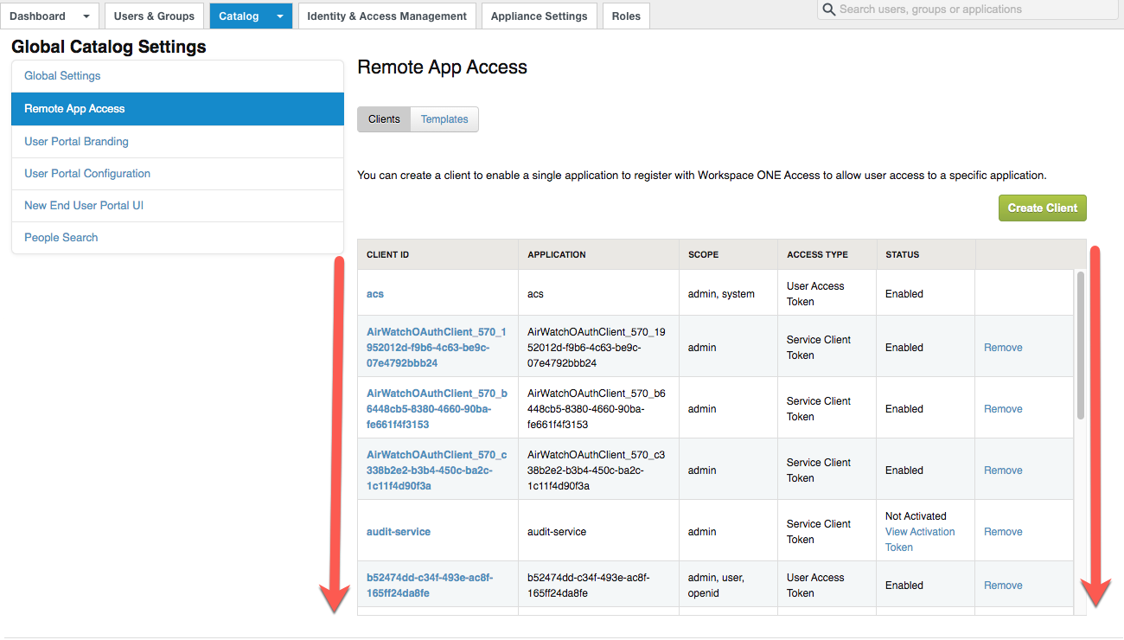Select the Clients tab
The image size is (1124, 640).
(x=384, y=119)
